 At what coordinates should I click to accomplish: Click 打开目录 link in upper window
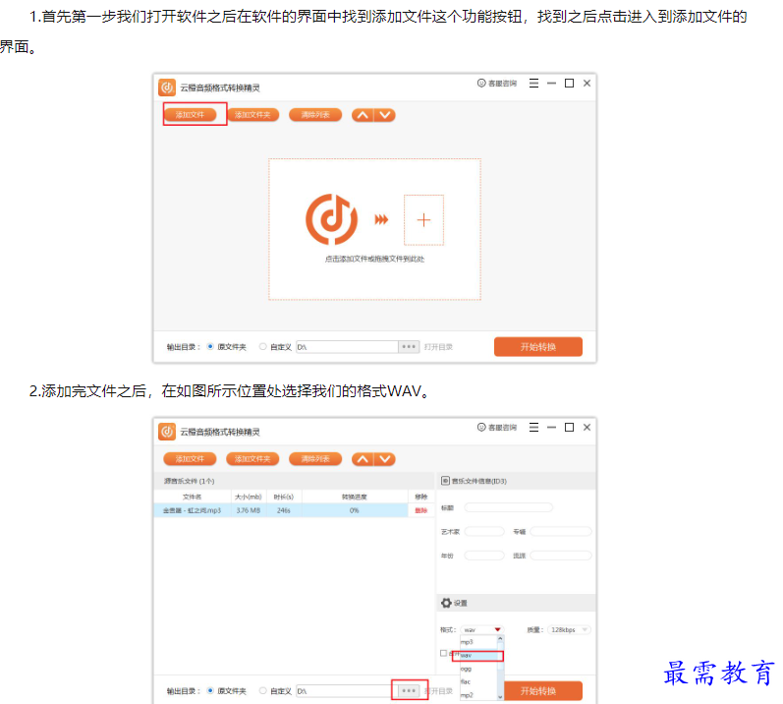pyautogui.click(x=438, y=347)
